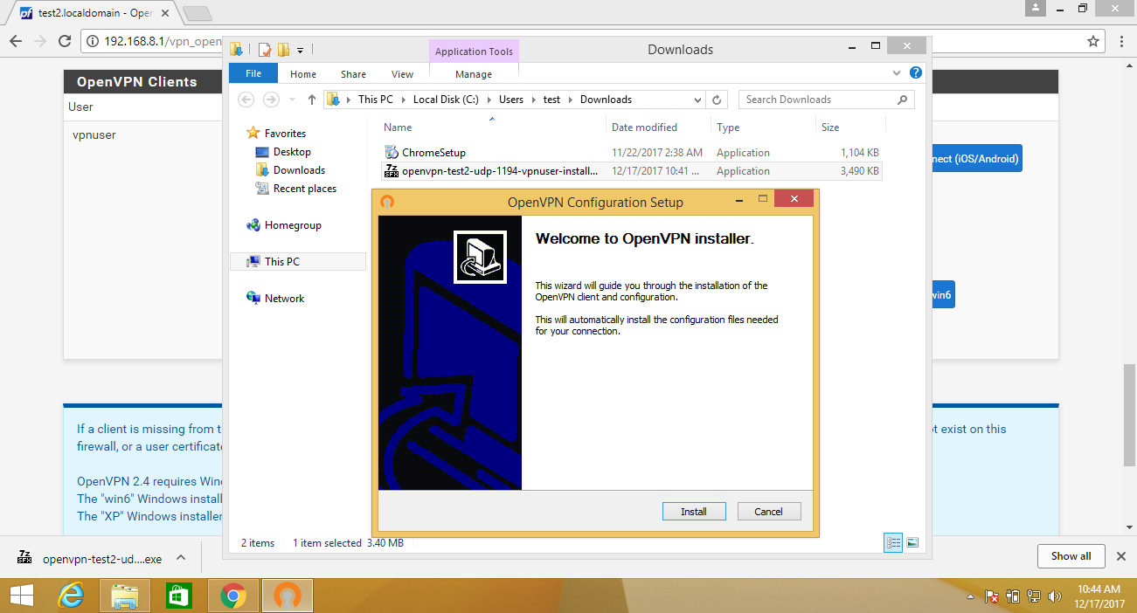The image size is (1137, 613).
Task: Dismiss the Chrome download bar
Action: [x=1121, y=556]
